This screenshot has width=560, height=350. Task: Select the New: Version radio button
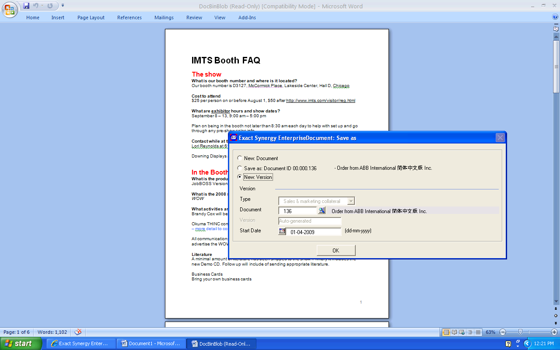239,177
